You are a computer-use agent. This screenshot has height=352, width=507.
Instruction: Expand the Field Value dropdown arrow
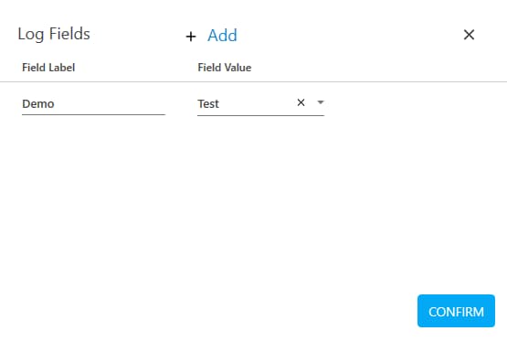(321, 102)
